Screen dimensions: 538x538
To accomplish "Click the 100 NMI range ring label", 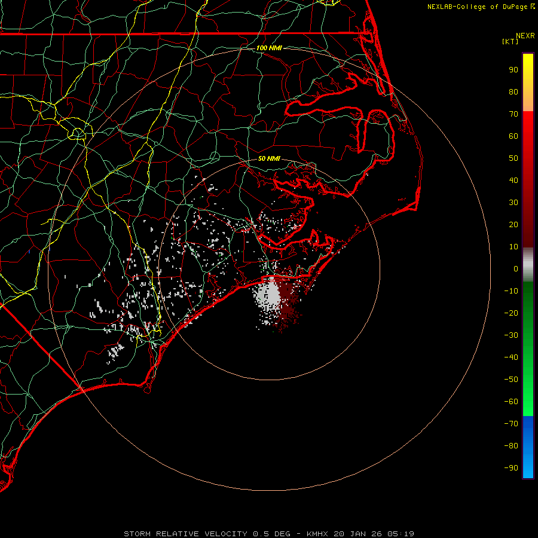I will [x=269, y=48].
